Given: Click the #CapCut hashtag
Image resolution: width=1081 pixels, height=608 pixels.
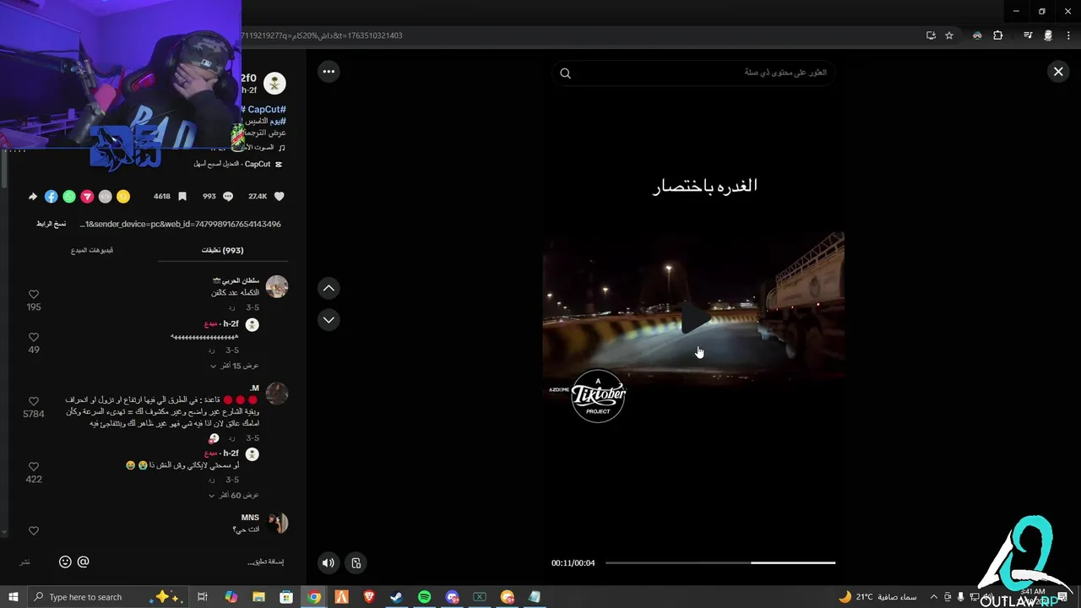Looking at the screenshot, I should click(265, 110).
